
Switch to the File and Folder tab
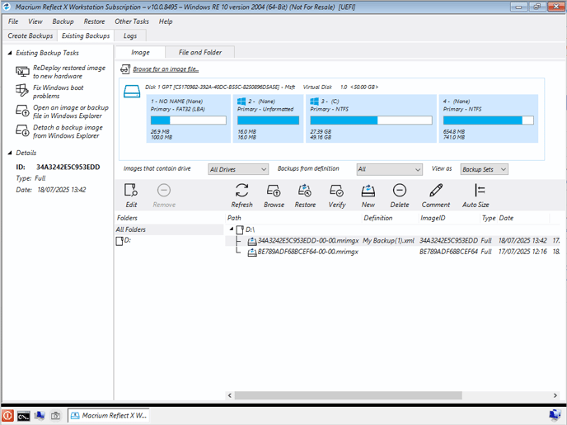point(200,53)
